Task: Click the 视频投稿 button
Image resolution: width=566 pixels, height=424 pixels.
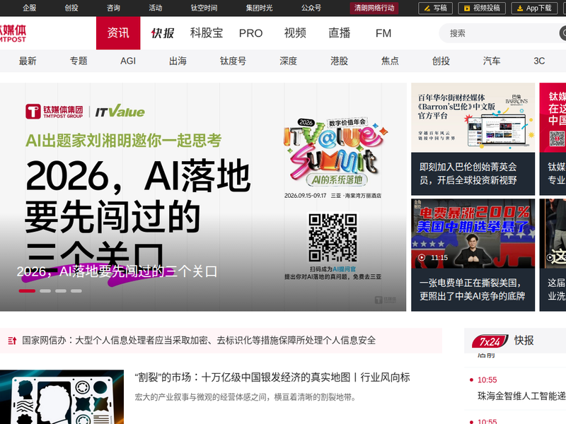Action: pos(482,8)
